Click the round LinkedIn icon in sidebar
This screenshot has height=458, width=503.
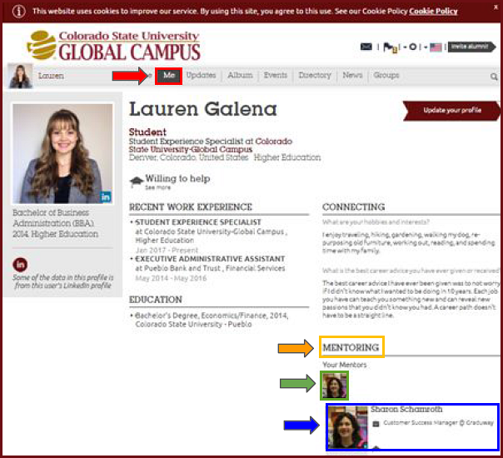(x=20, y=265)
